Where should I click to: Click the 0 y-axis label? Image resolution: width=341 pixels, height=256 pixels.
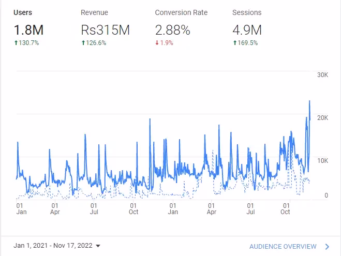(x=326, y=195)
